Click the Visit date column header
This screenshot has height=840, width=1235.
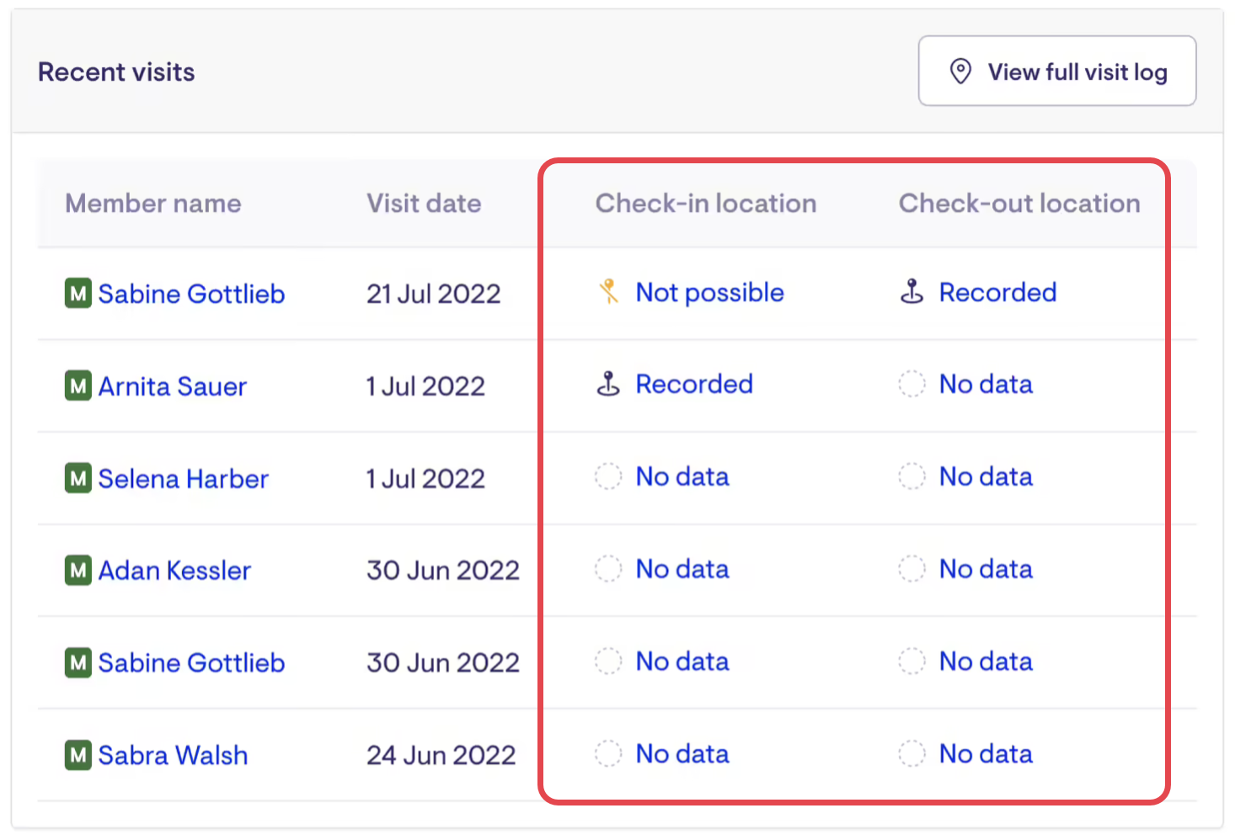click(424, 204)
